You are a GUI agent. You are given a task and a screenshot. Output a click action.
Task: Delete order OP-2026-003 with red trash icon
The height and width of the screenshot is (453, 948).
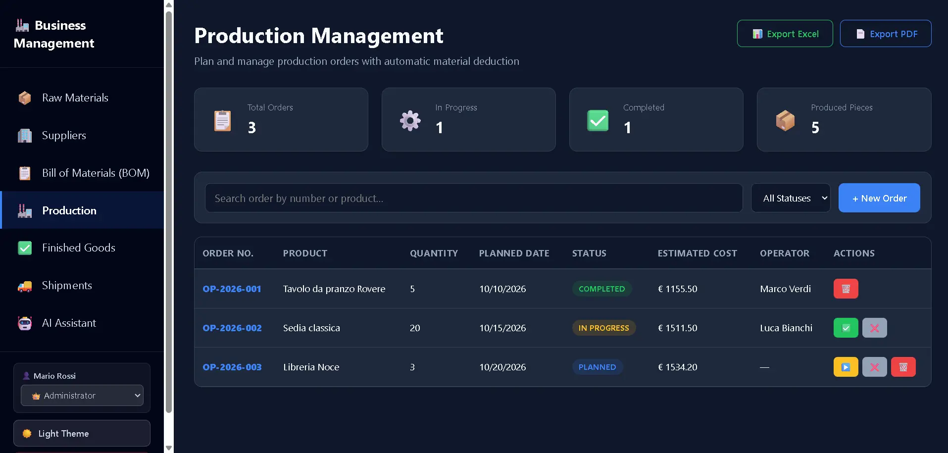pos(903,367)
